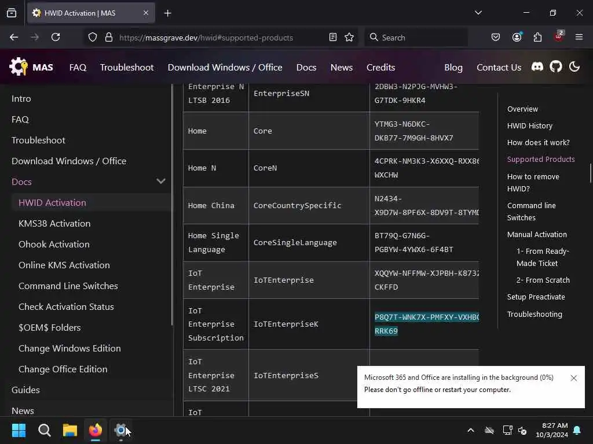Open Settings gear app on taskbar
The height and width of the screenshot is (444, 593).
click(120, 430)
